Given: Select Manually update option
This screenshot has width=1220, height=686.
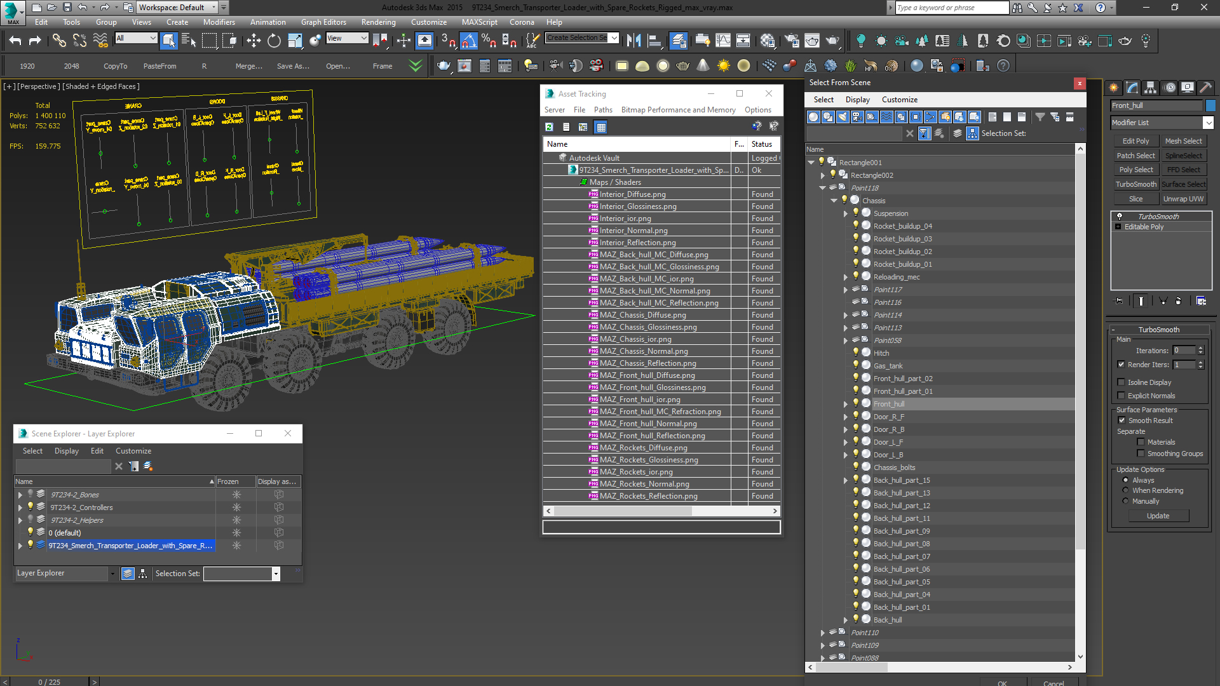Looking at the screenshot, I should click(1126, 501).
